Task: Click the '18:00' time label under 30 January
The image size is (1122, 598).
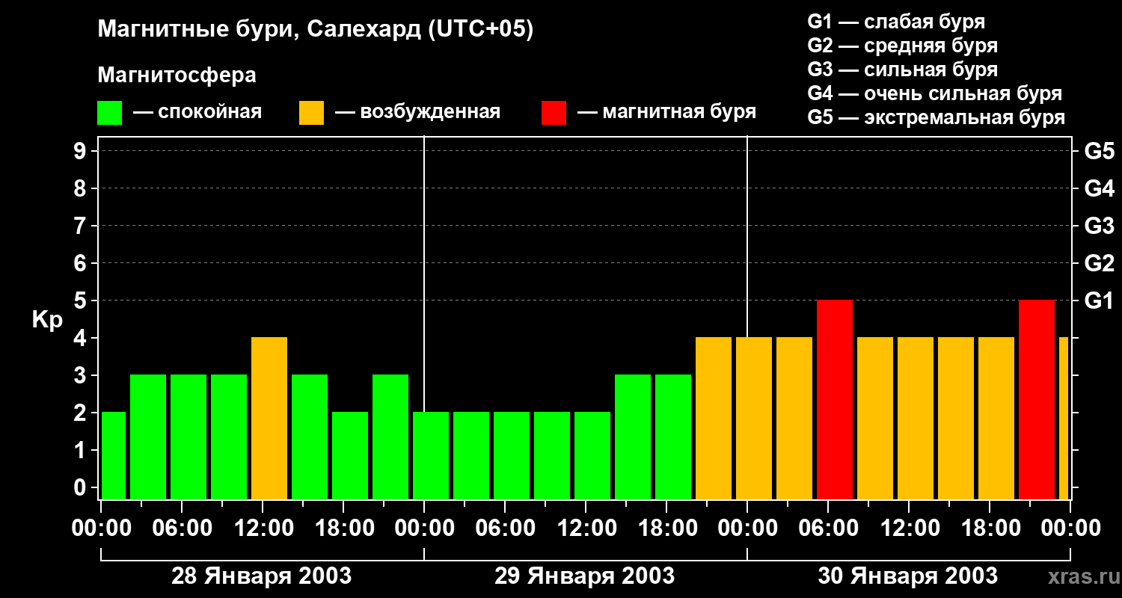Action: [x=990, y=528]
